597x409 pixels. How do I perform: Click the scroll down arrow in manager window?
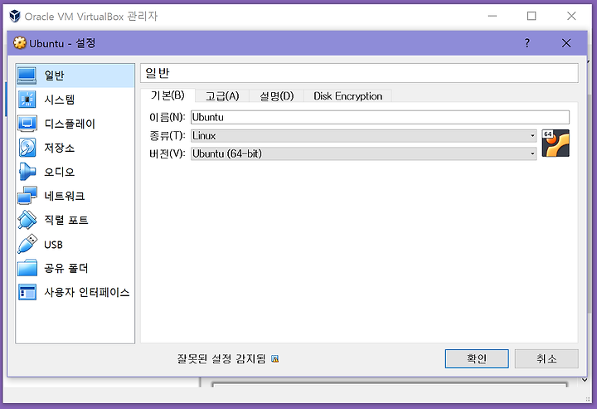tap(585, 380)
